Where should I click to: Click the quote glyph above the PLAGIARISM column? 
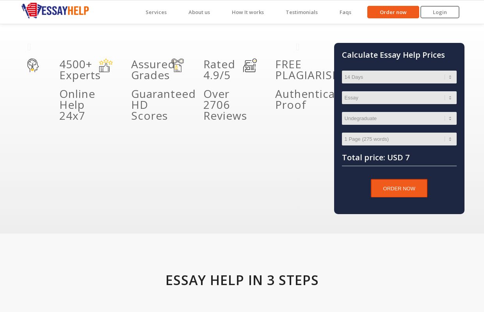(297, 47)
